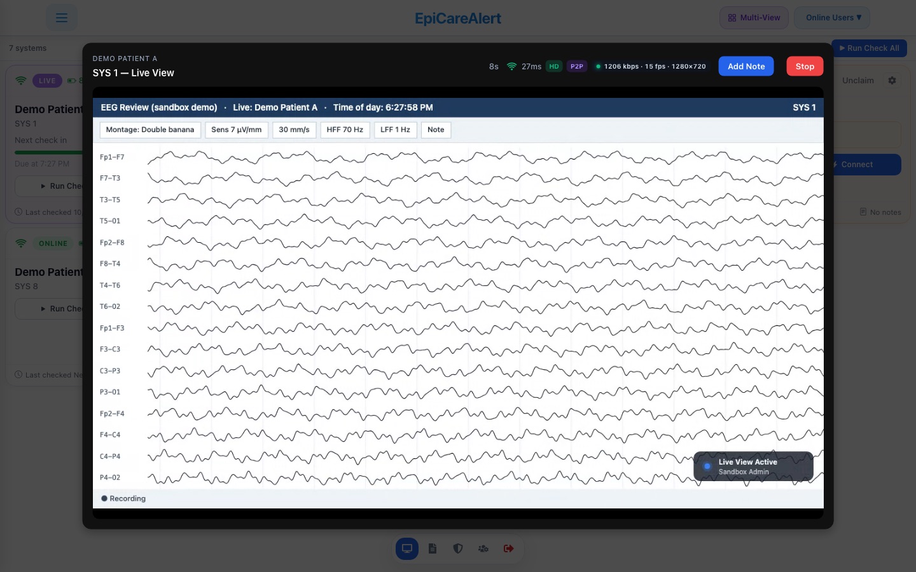Click the 27ms latency readout
Screen dimensions: 916x572
531,66
